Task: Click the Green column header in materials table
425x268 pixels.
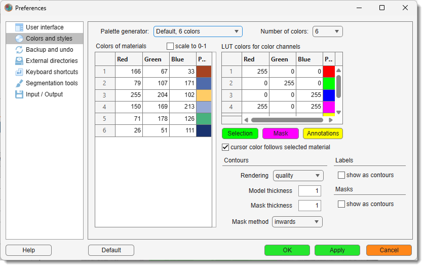Action: coord(156,59)
